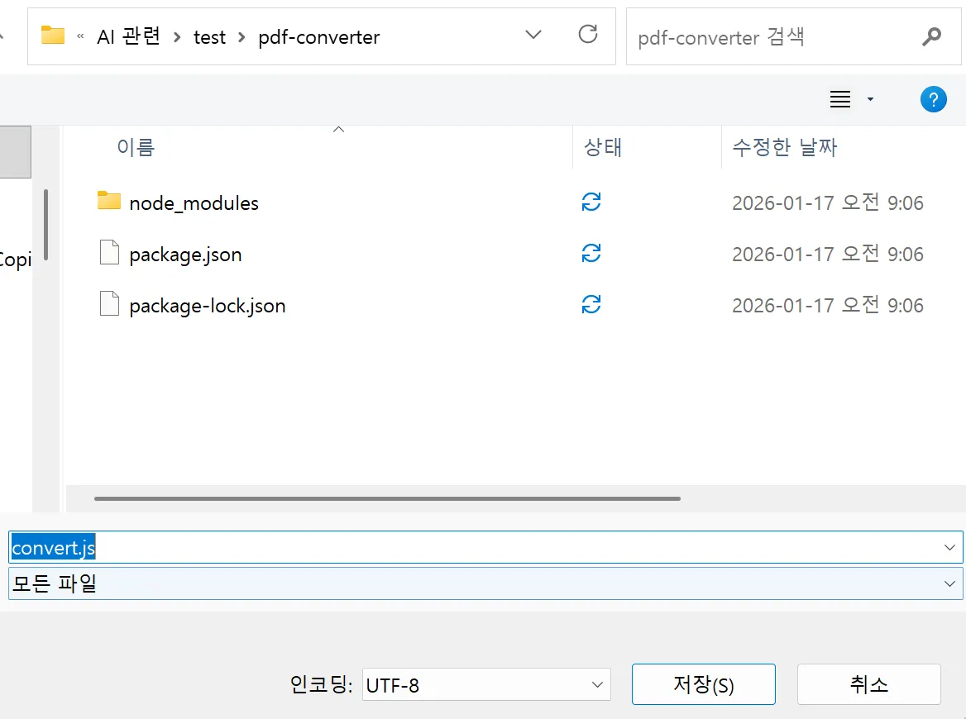Screen dimensions: 966x719
Task: Click the change view icon on the toolbar
Action: 839,99
